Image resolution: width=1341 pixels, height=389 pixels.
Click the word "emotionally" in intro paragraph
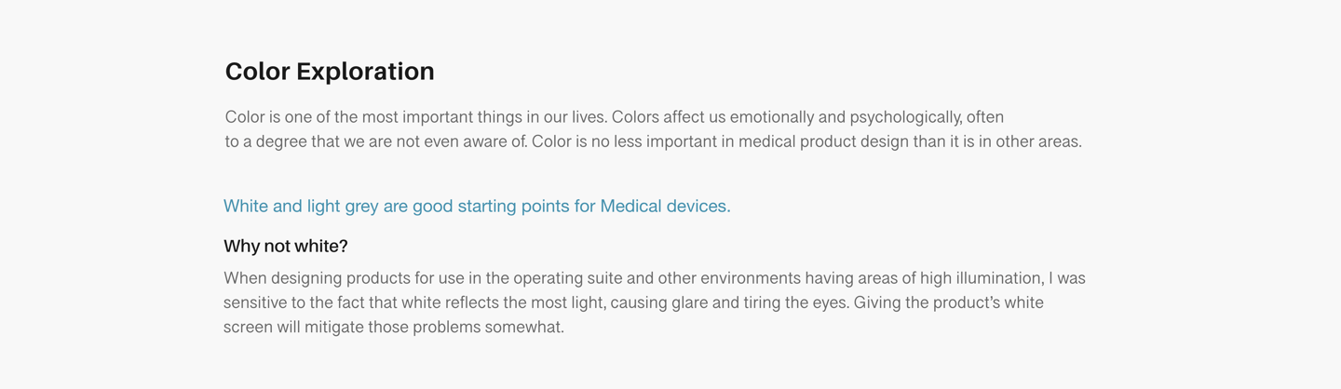pos(771,117)
